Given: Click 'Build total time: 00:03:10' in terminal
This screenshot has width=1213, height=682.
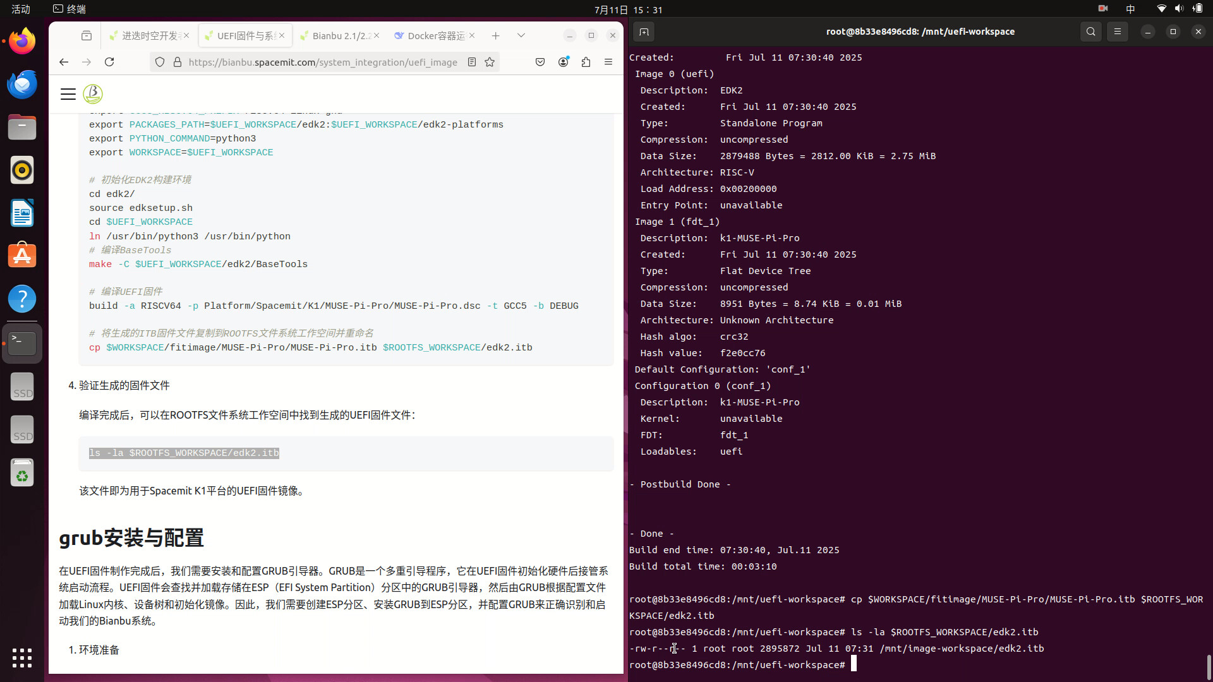Looking at the screenshot, I should [703, 566].
